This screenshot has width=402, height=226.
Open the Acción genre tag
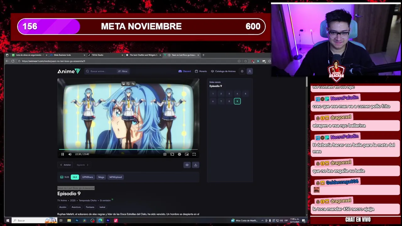click(63, 207)
